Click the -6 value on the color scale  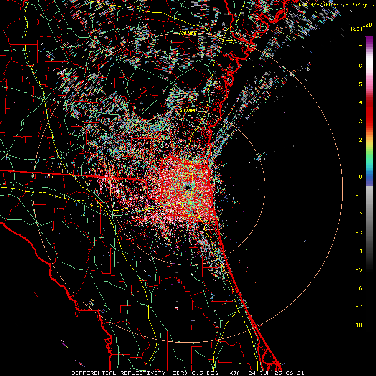pos(359,288)
